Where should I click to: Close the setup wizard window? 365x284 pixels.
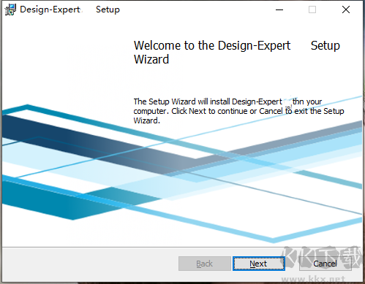(346, 9)
